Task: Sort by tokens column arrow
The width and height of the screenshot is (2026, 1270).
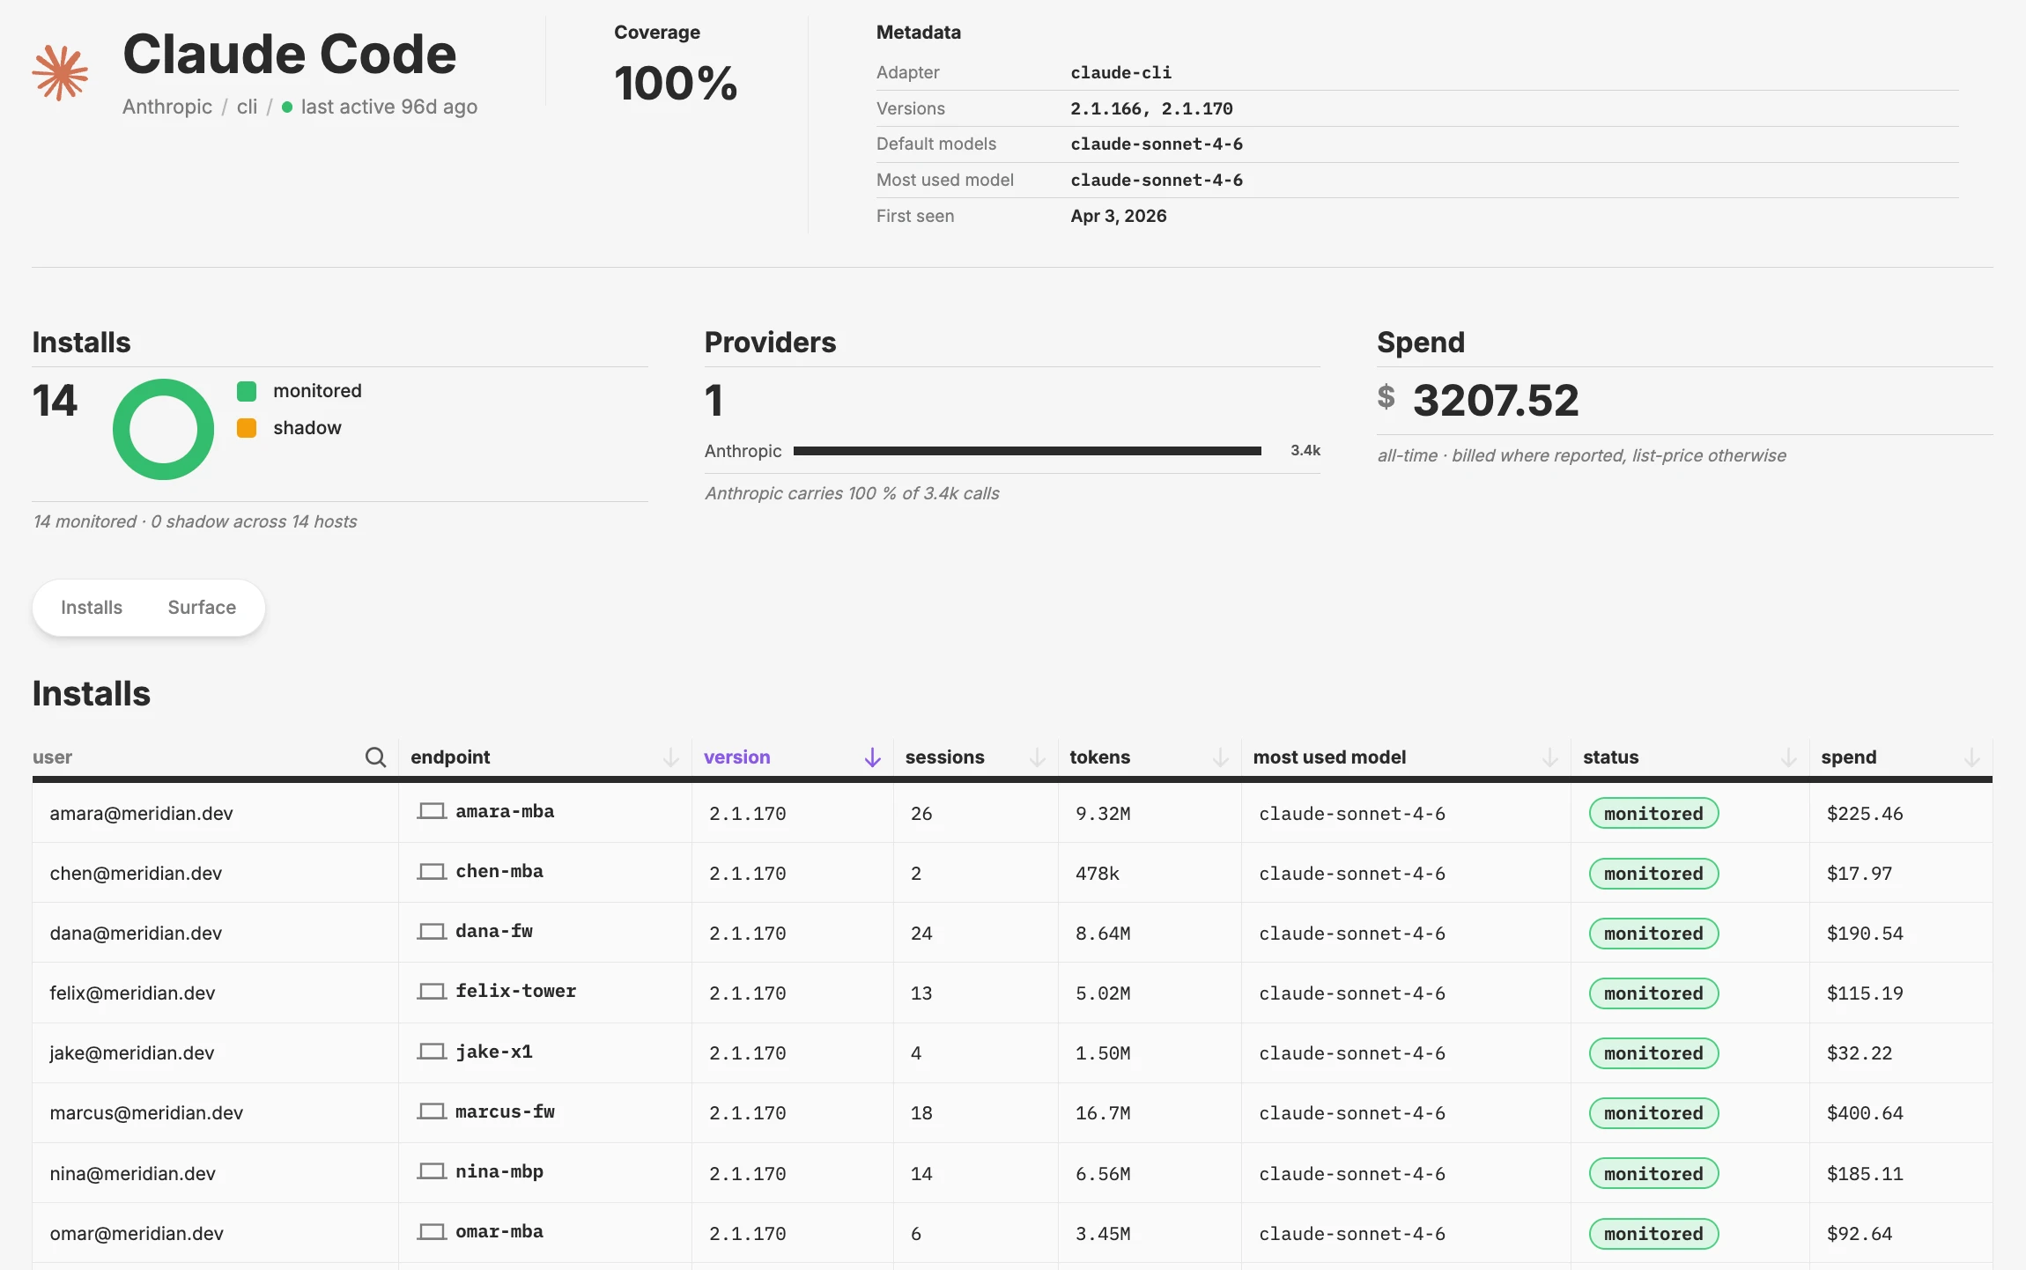Action: click(1221, 757)
